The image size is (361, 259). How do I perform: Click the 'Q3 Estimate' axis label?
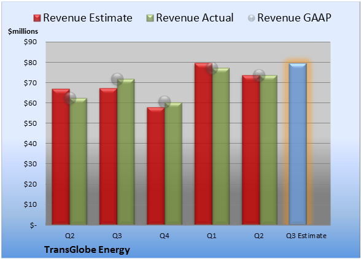coord(306,236)
